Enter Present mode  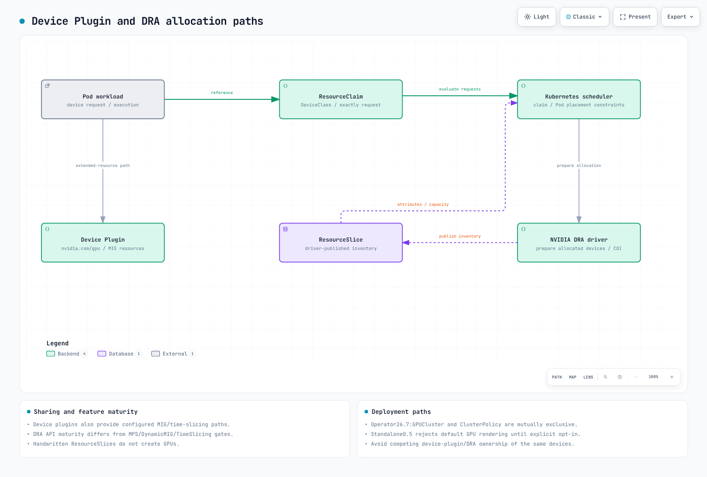coord(635,17)
